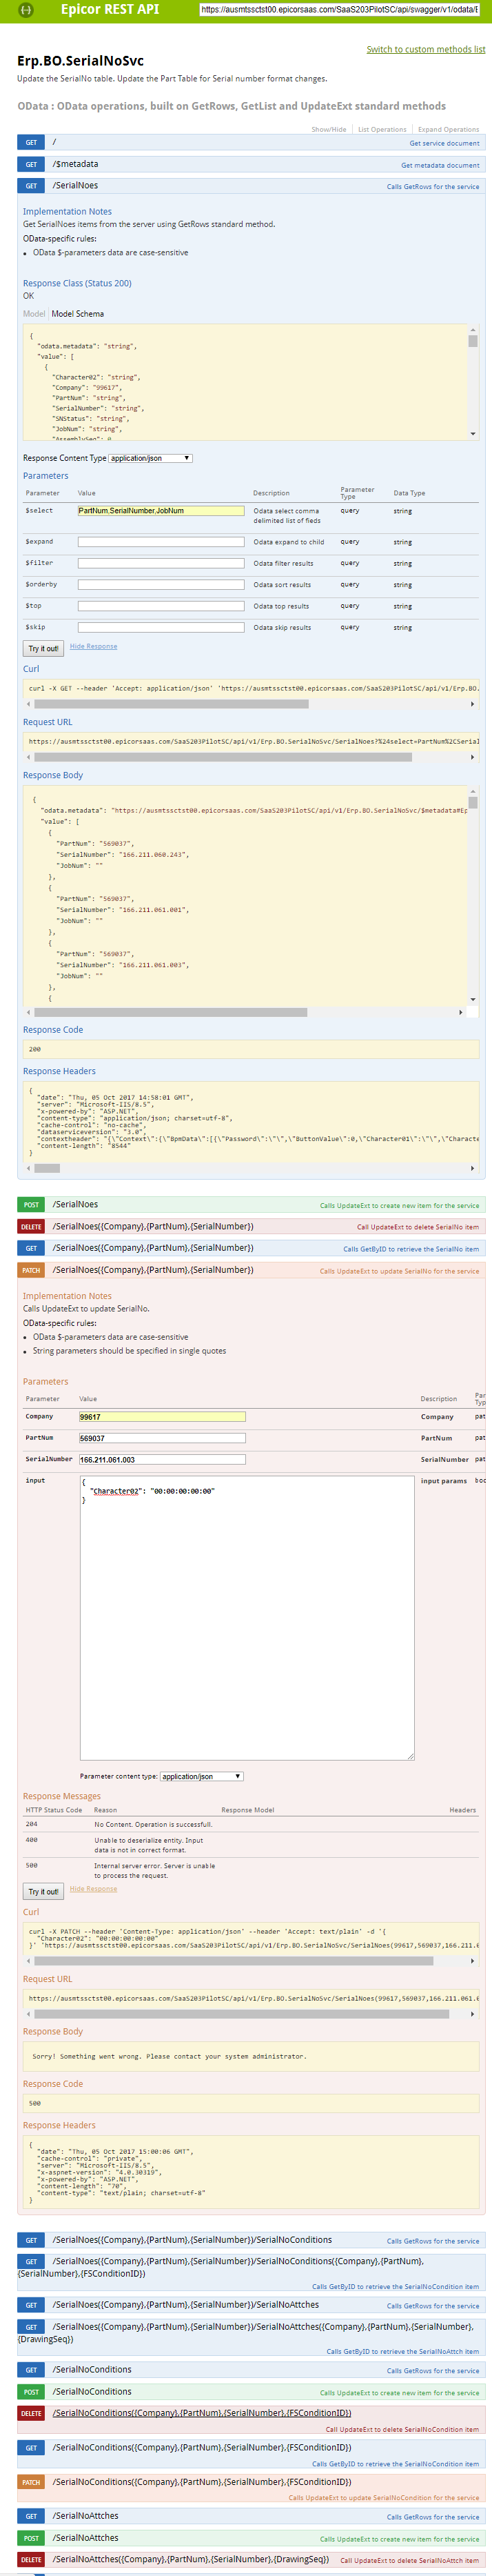The image size is (492, 2576).
Task: Click Try it out in PATCH section
Action: click(x=43, y=1891)
